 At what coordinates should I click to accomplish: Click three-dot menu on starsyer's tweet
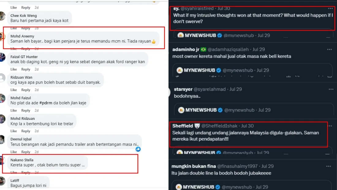(x=331, y=89)
